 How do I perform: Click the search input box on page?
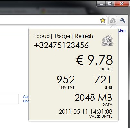[9, 99]
